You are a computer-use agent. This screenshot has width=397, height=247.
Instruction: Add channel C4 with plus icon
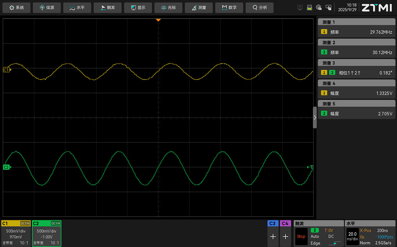tap(285, 236)
